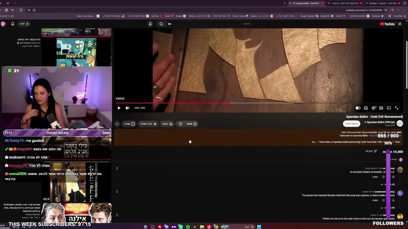Open the account profile avatar
The width and height of the screenshot is (408, 229).
pyautogui.click(x=3, y=24)
